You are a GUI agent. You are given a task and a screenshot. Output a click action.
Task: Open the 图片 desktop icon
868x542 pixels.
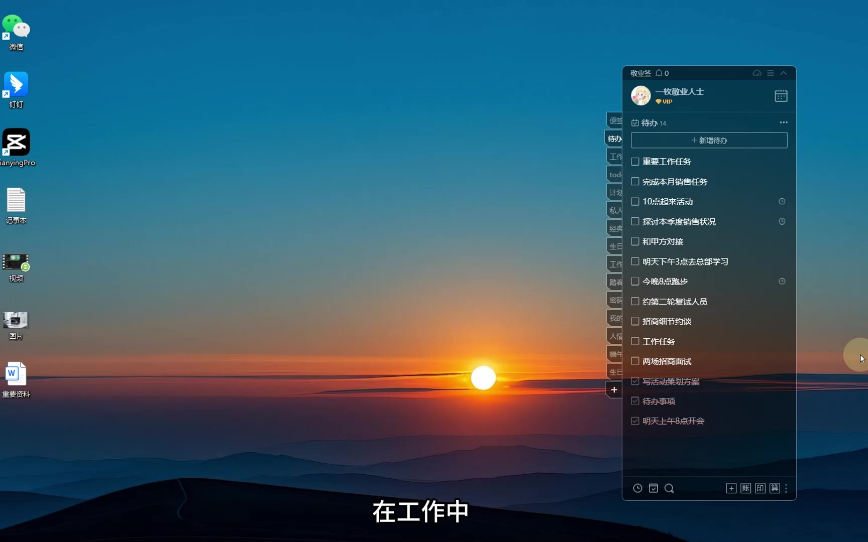coord(16,326)
